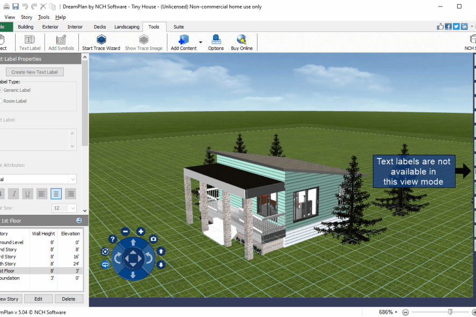
Task: Click Create New Text Label button
Action: click(x=34, y=72)
